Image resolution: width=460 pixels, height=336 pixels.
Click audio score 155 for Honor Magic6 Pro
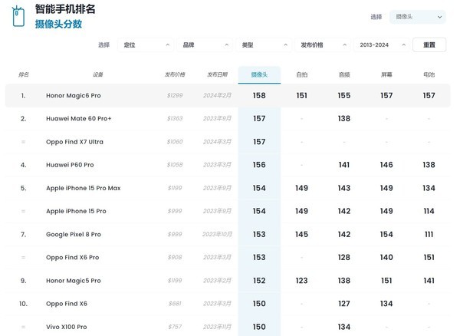tap(344, 96)
